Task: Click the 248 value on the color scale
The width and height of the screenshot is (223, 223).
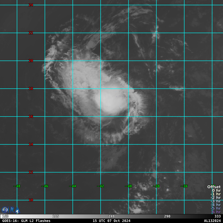Action: point(111,216)
